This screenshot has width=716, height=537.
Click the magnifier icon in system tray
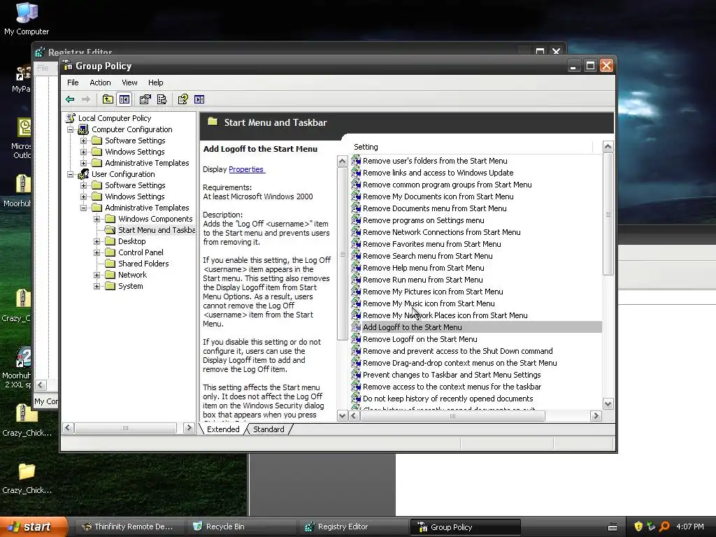click(x=664, y=527)
